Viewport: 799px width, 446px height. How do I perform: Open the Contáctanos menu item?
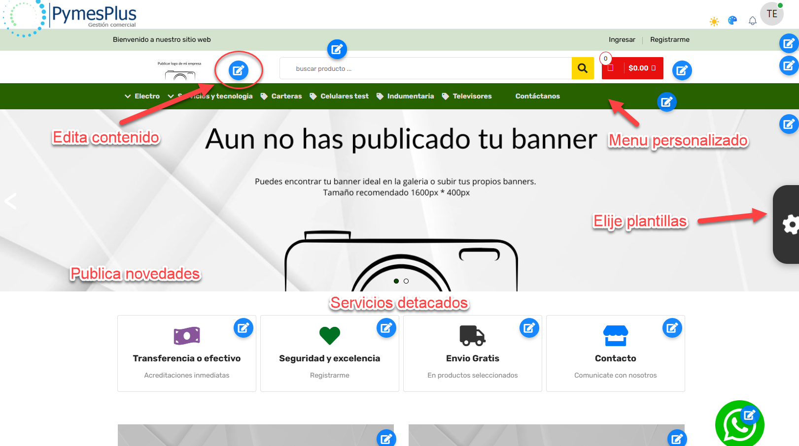click(537, 96)
